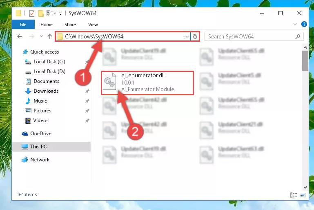Click the vertical scrollbar thumb
The width and height of the screenshot is (314, 210).
point(305,61)
